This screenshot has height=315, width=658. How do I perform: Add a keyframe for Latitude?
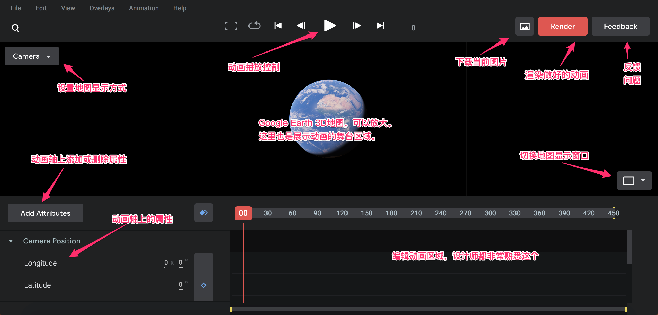(x=203, y=285)
